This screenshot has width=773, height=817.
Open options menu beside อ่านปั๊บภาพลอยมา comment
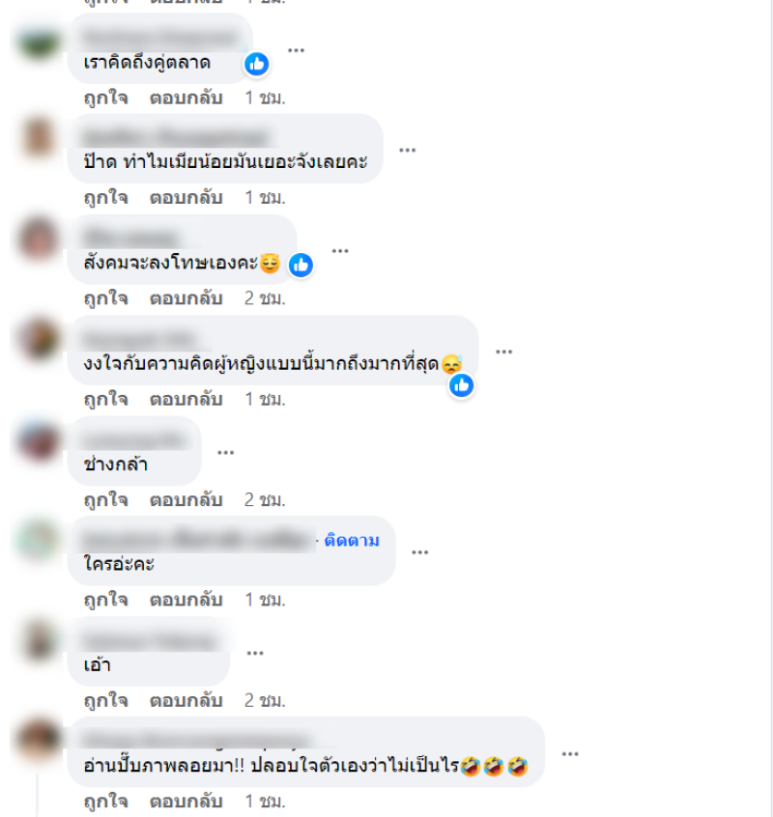coord(570,754)
